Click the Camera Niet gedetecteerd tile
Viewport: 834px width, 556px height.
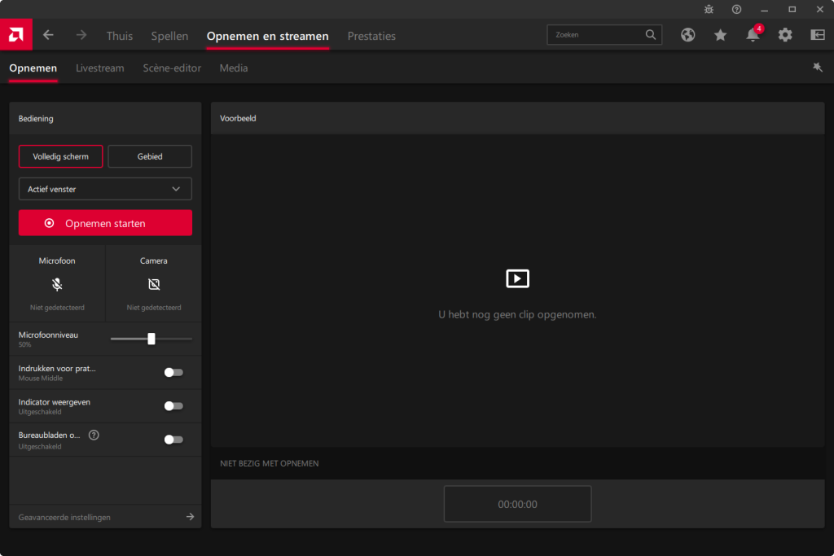[154, 283]
